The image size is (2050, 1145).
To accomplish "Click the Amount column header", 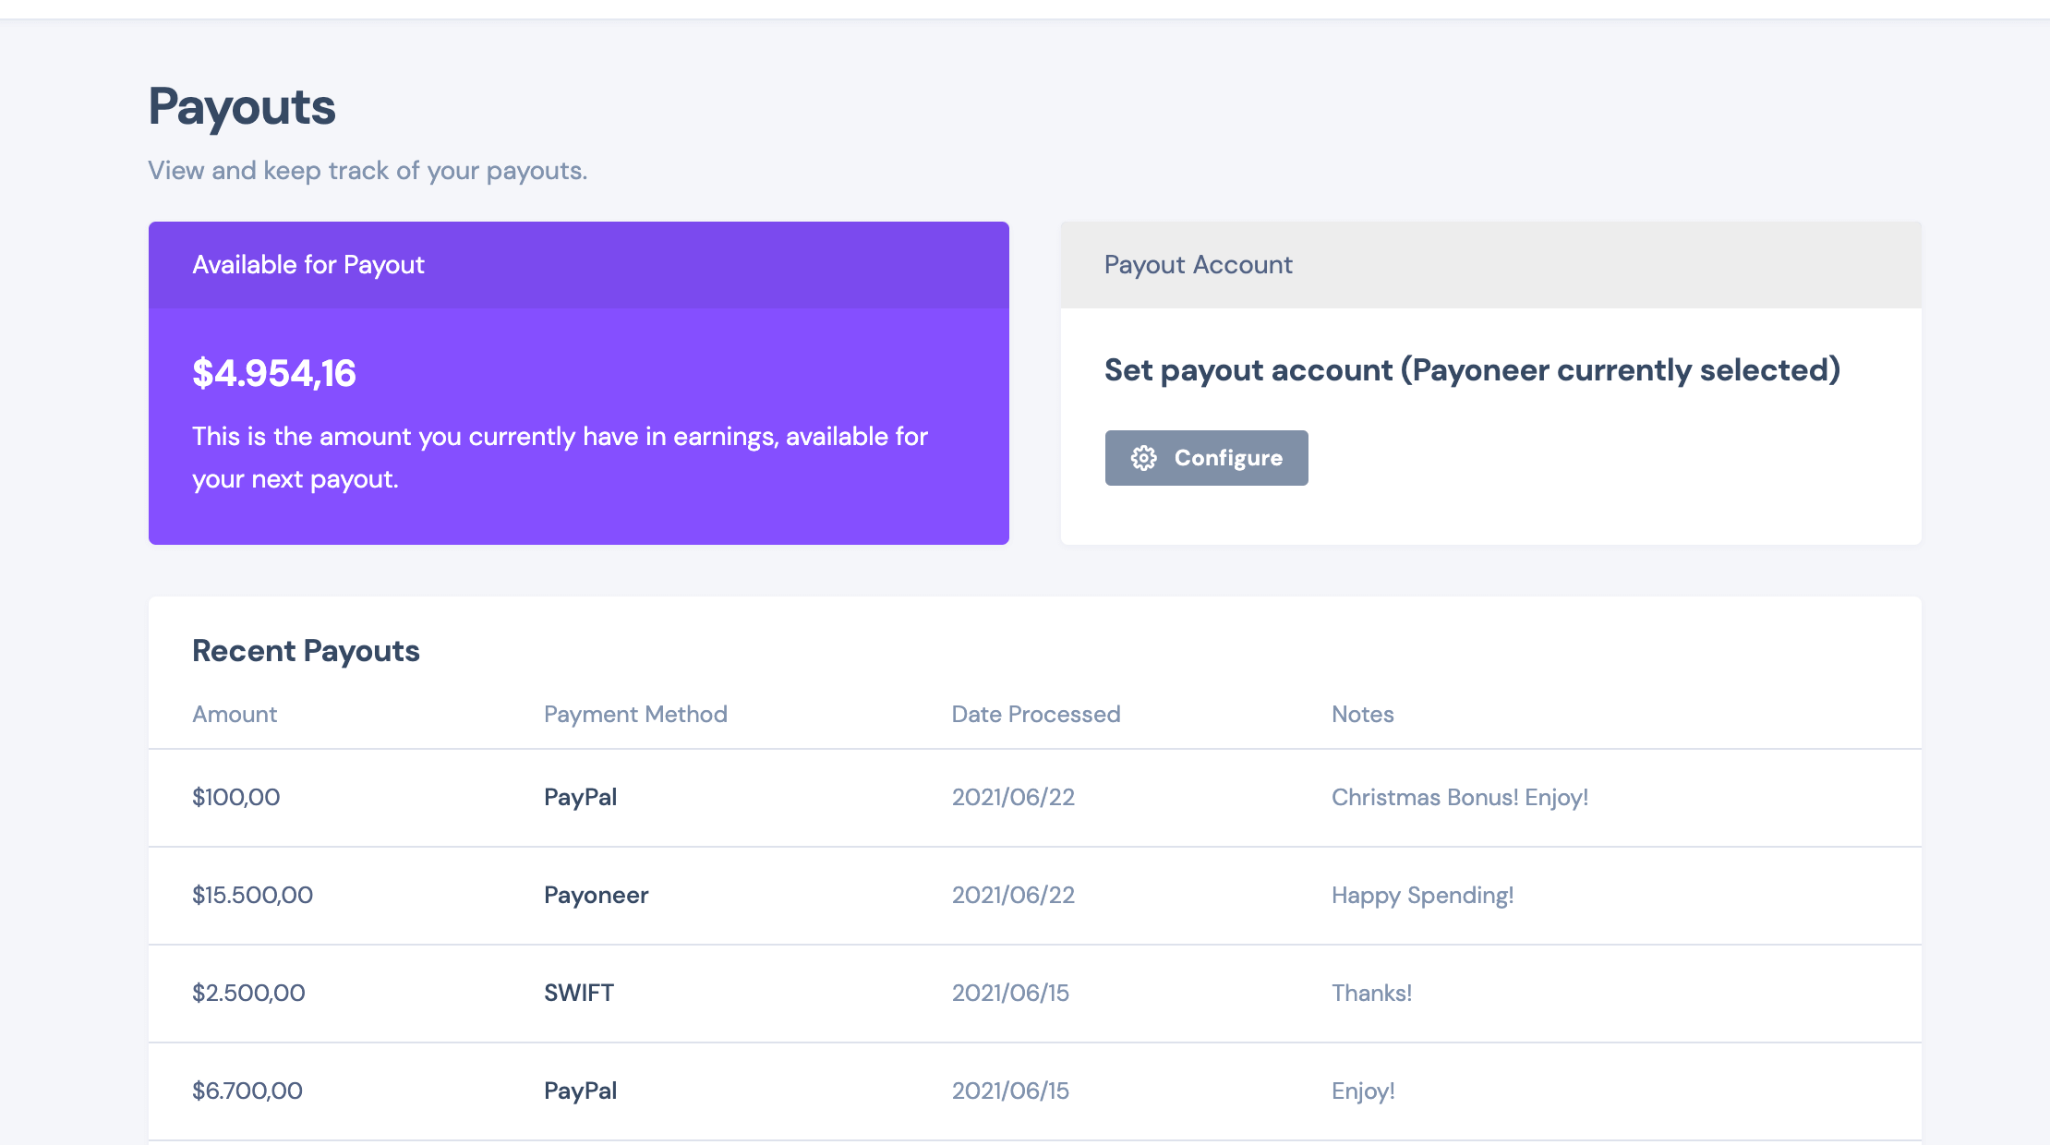I will [235, 714].
